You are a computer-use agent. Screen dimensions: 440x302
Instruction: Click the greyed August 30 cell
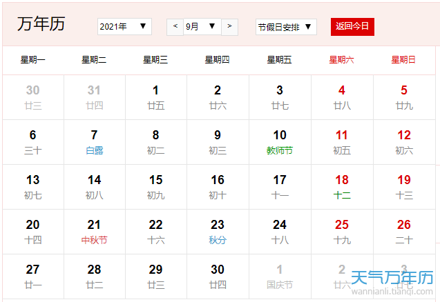point(33,97)
